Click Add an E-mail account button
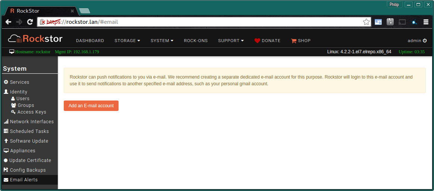434x191 pixels. pos(91,106)
